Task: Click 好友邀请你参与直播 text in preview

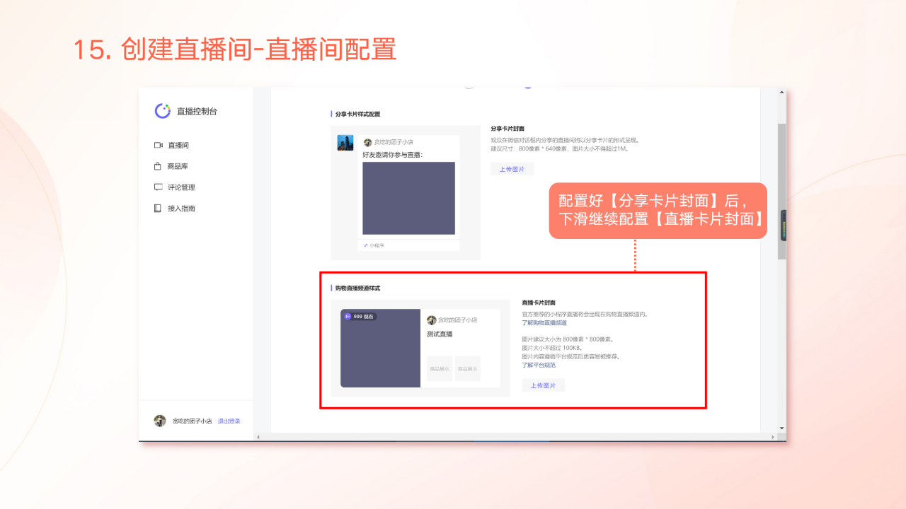Action: pyautogui.click(x=393, y=154)
